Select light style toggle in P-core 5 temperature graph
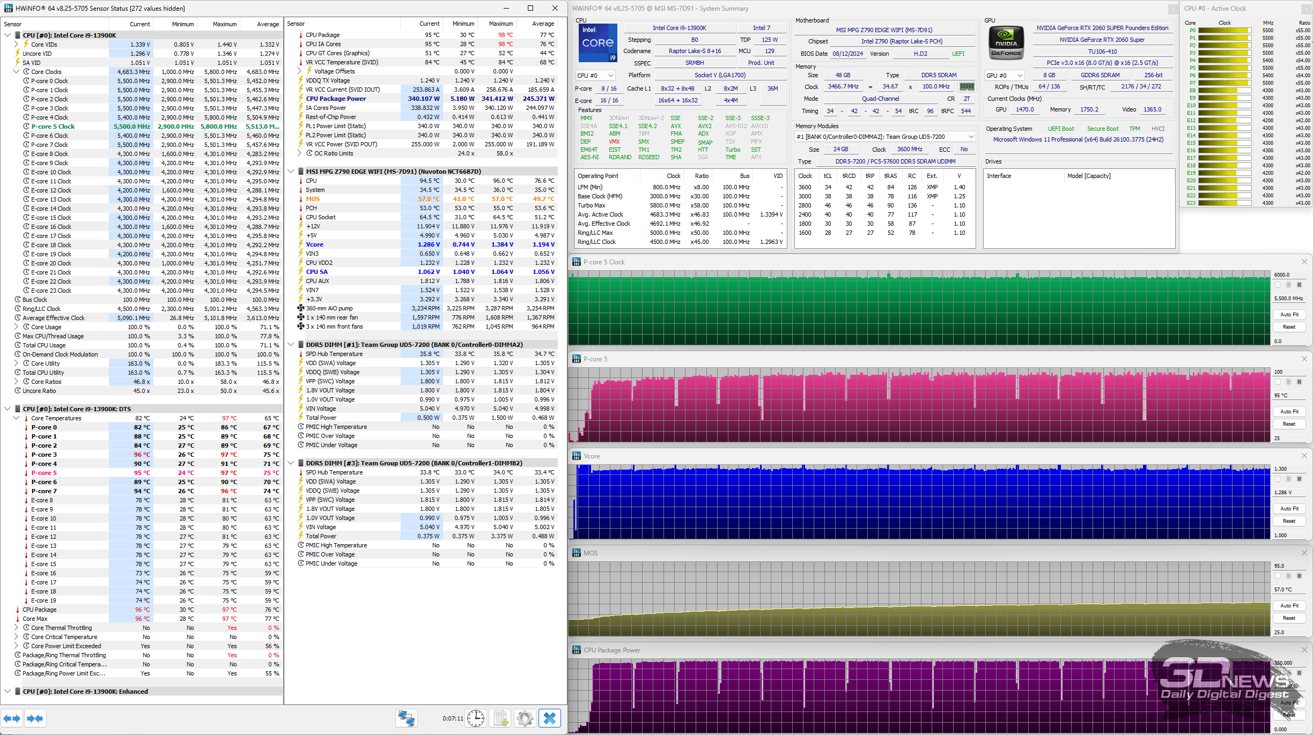The image size is (1313, 735). coord(1278,382)
